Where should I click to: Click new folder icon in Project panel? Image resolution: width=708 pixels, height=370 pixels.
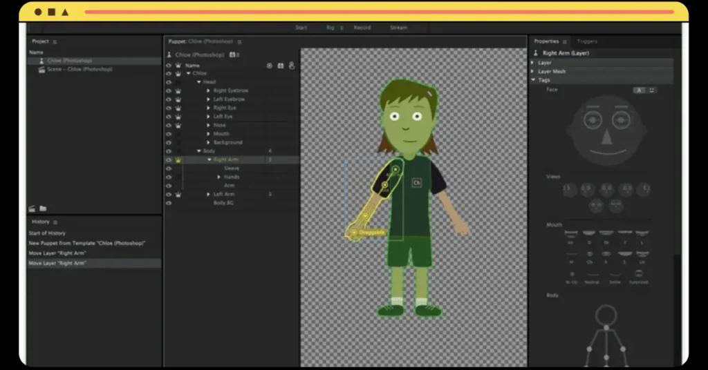(x=43, y=208)
